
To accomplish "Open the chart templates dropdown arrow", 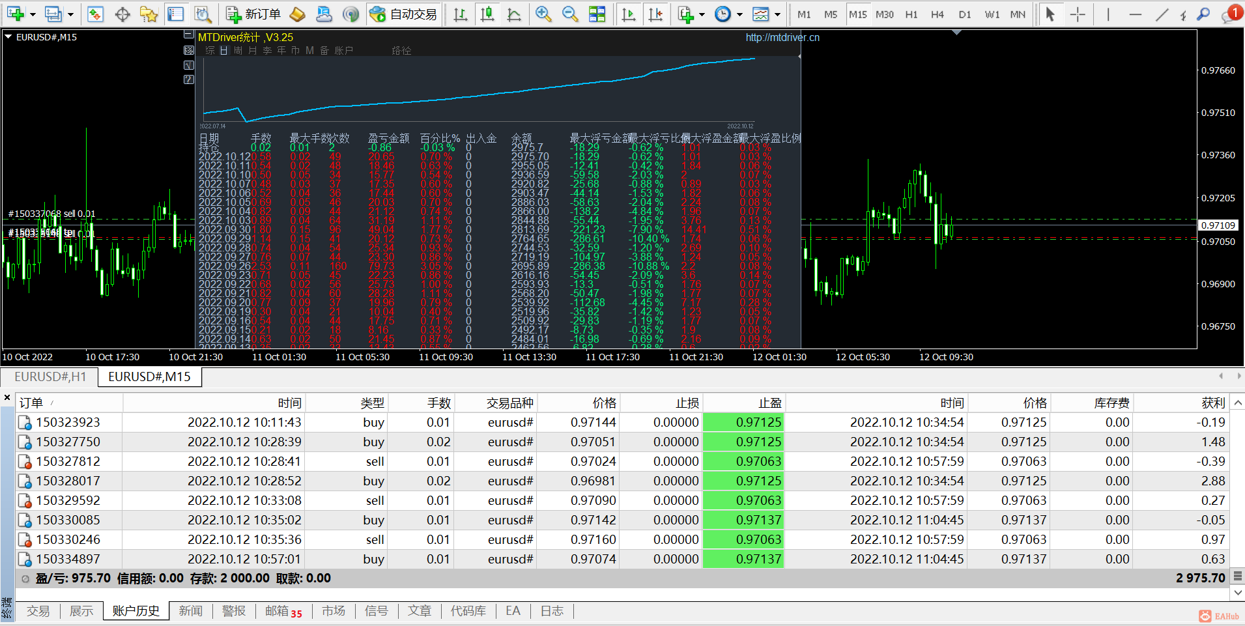I will pyautogui.click(x=777, y=14).
